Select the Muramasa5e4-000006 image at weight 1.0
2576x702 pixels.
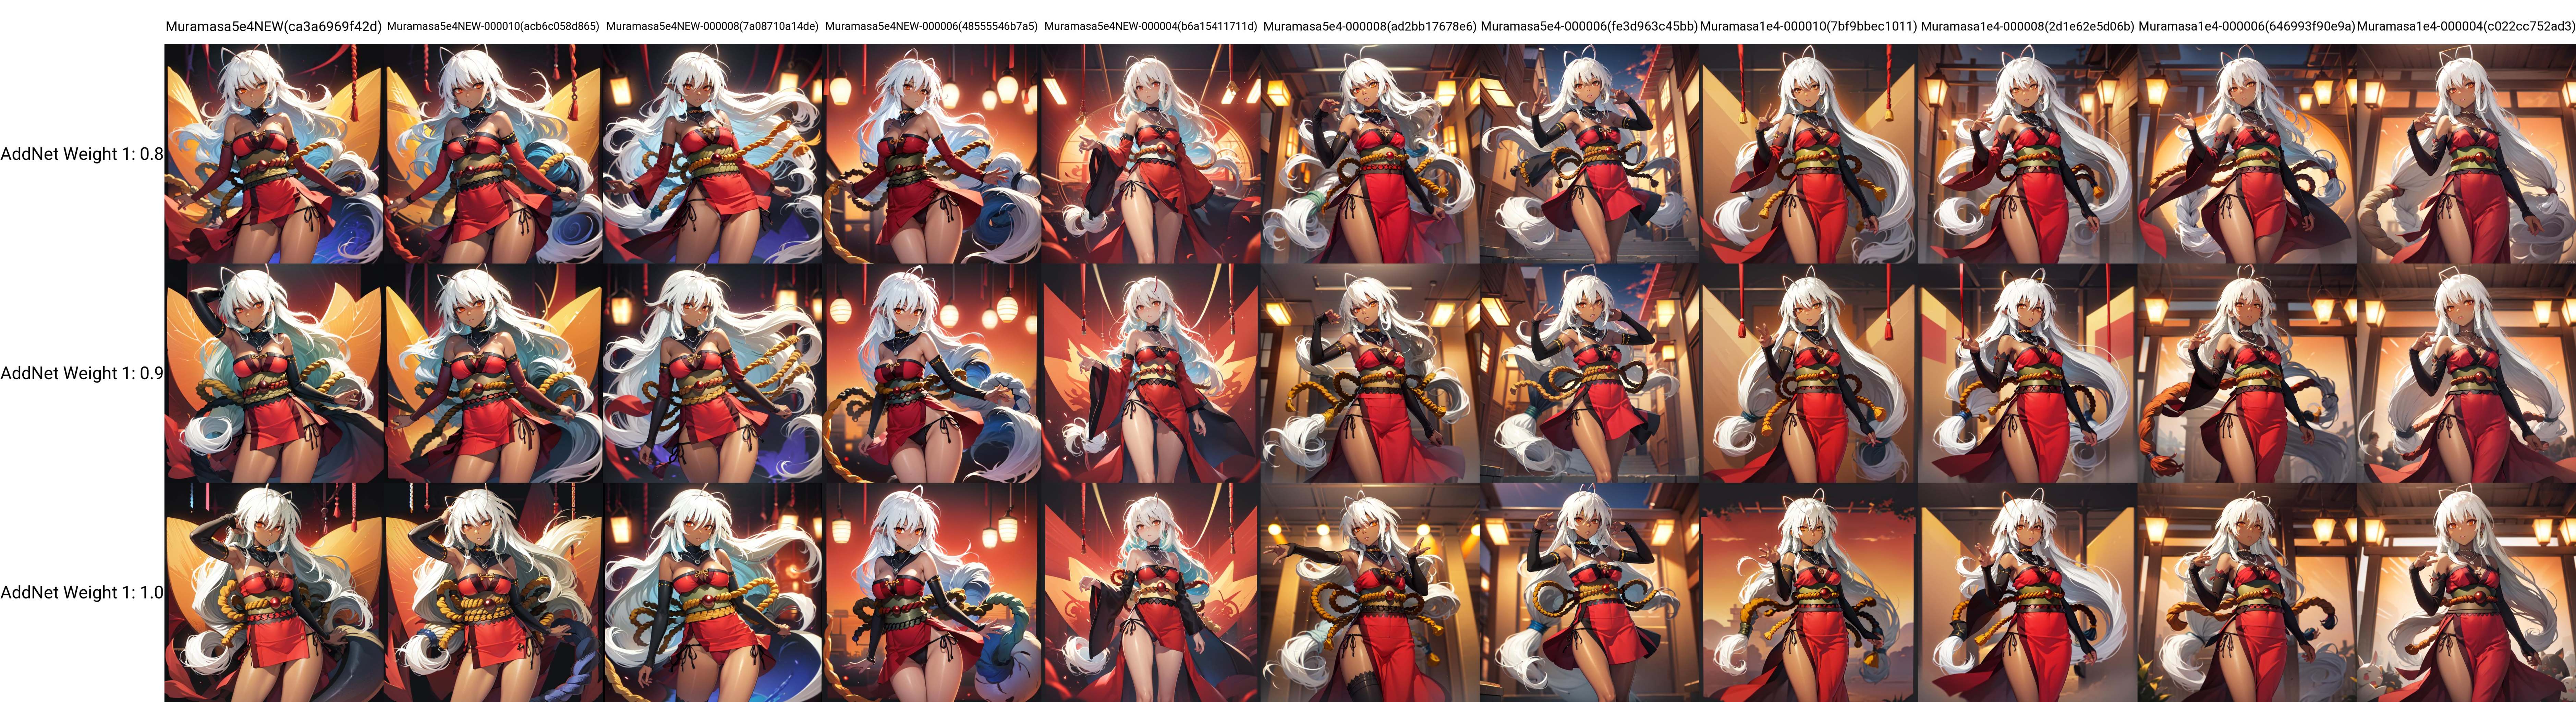pyautogui.click(x=1589, y=592)
